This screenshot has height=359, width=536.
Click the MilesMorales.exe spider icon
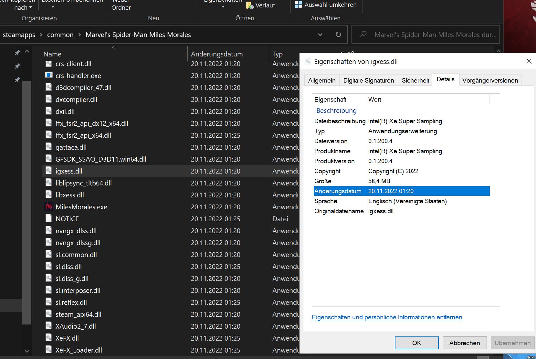(48, 206)
